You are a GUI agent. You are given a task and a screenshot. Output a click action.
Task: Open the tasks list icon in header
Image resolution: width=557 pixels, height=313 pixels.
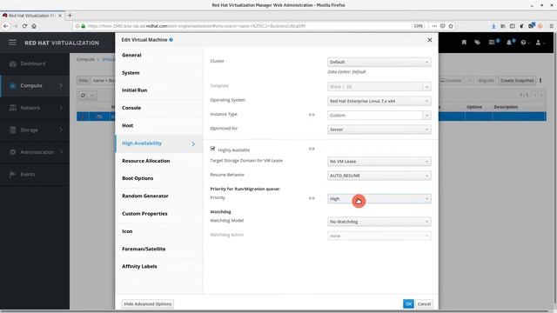tap(492, 43)
